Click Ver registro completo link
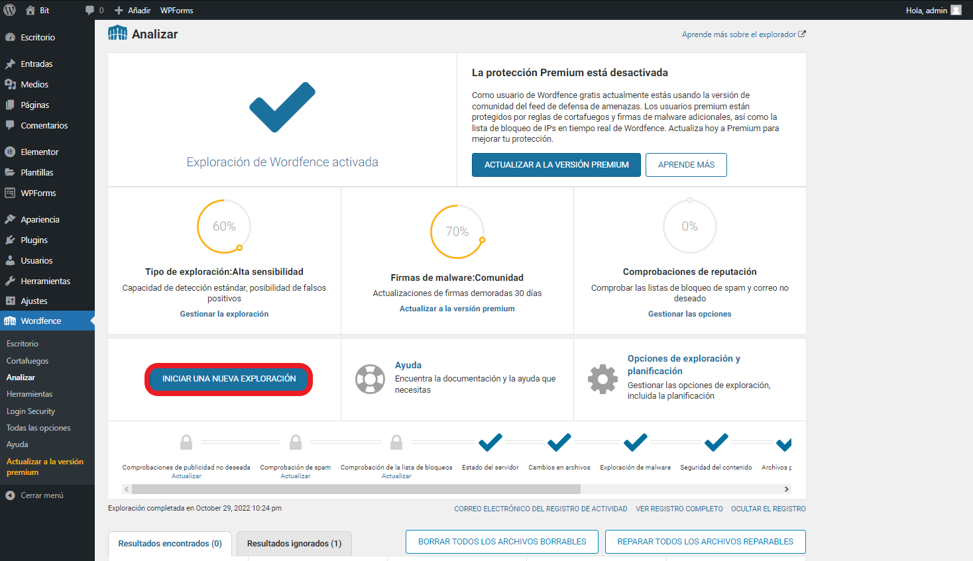 click(679, 509)
